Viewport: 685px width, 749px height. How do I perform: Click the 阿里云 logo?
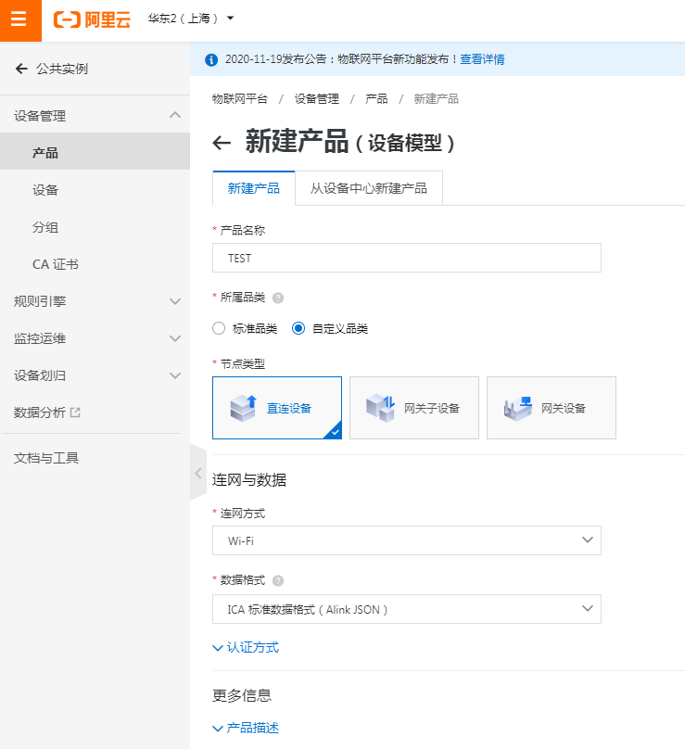92,20
